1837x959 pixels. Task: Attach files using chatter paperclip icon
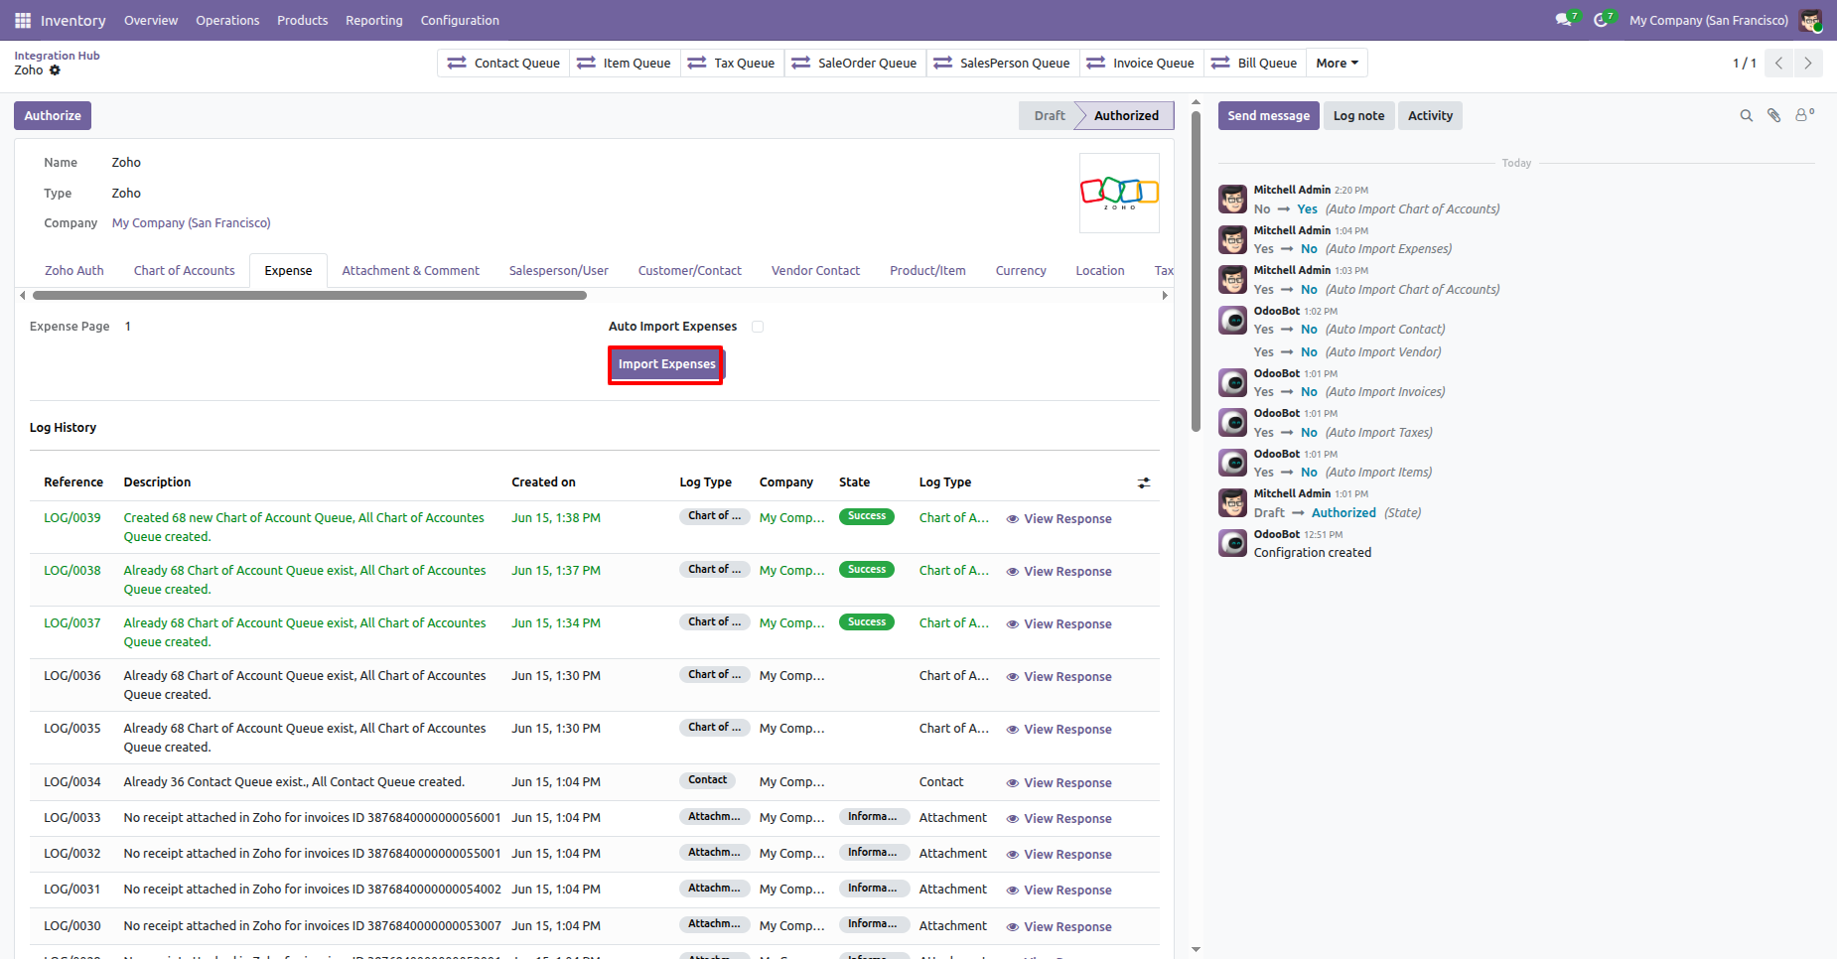point(1773,116)
